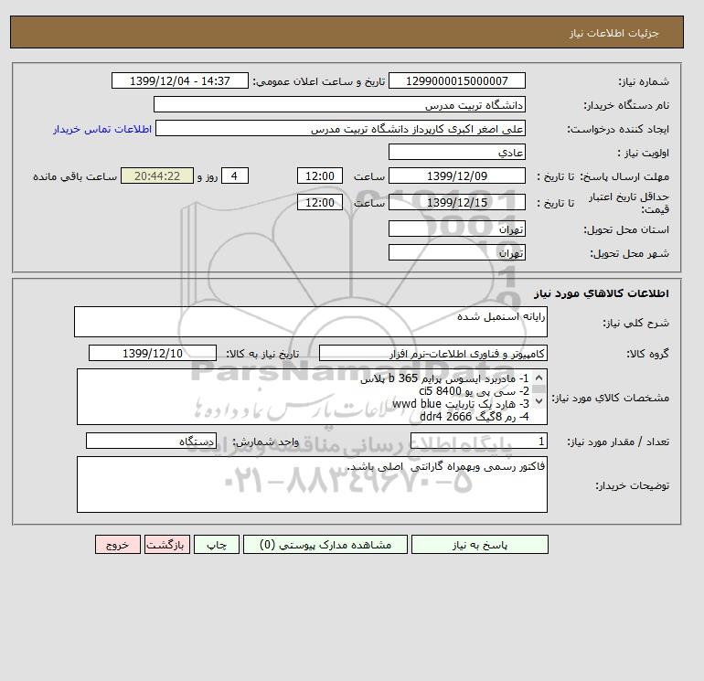This screenshot has height=681, width=704.
Task: Select the ساعت باقی مانده label
Action: click(75, 176)
